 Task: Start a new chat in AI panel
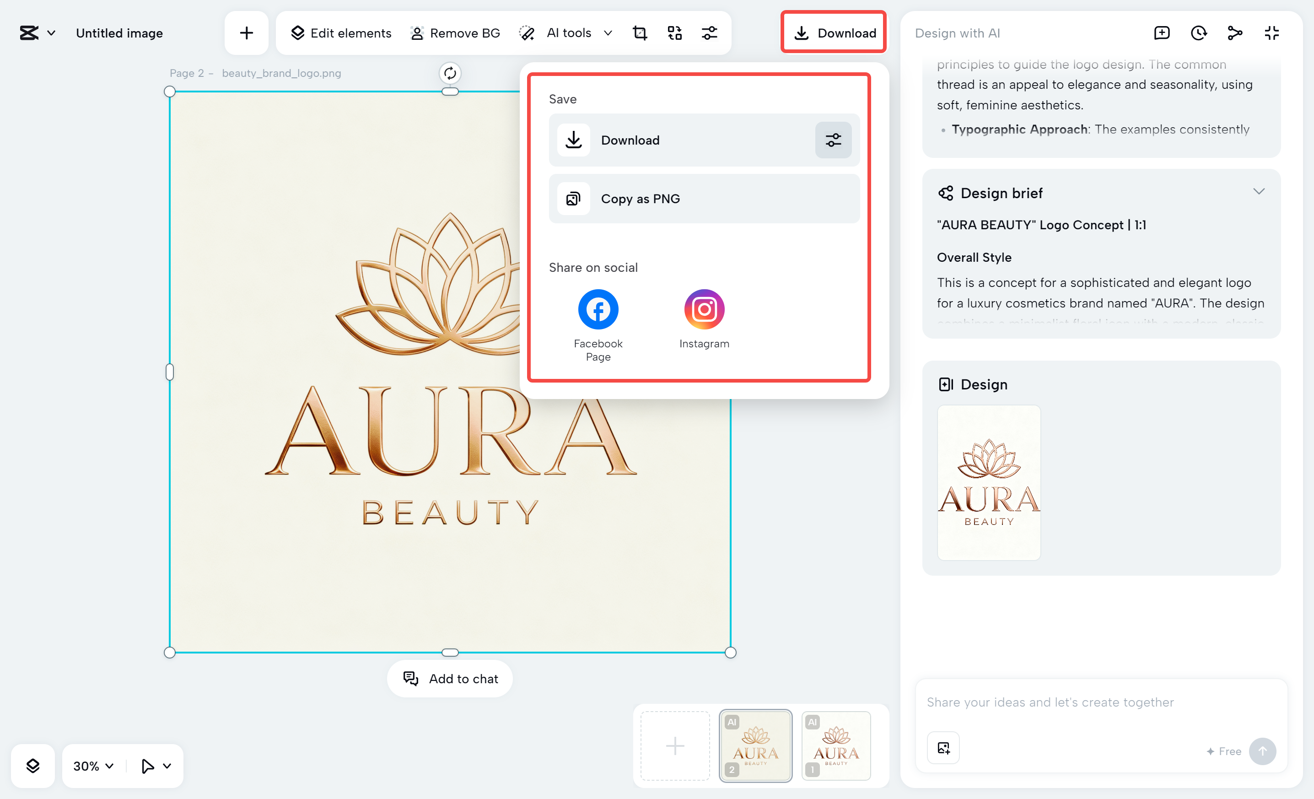[1162, 33]
